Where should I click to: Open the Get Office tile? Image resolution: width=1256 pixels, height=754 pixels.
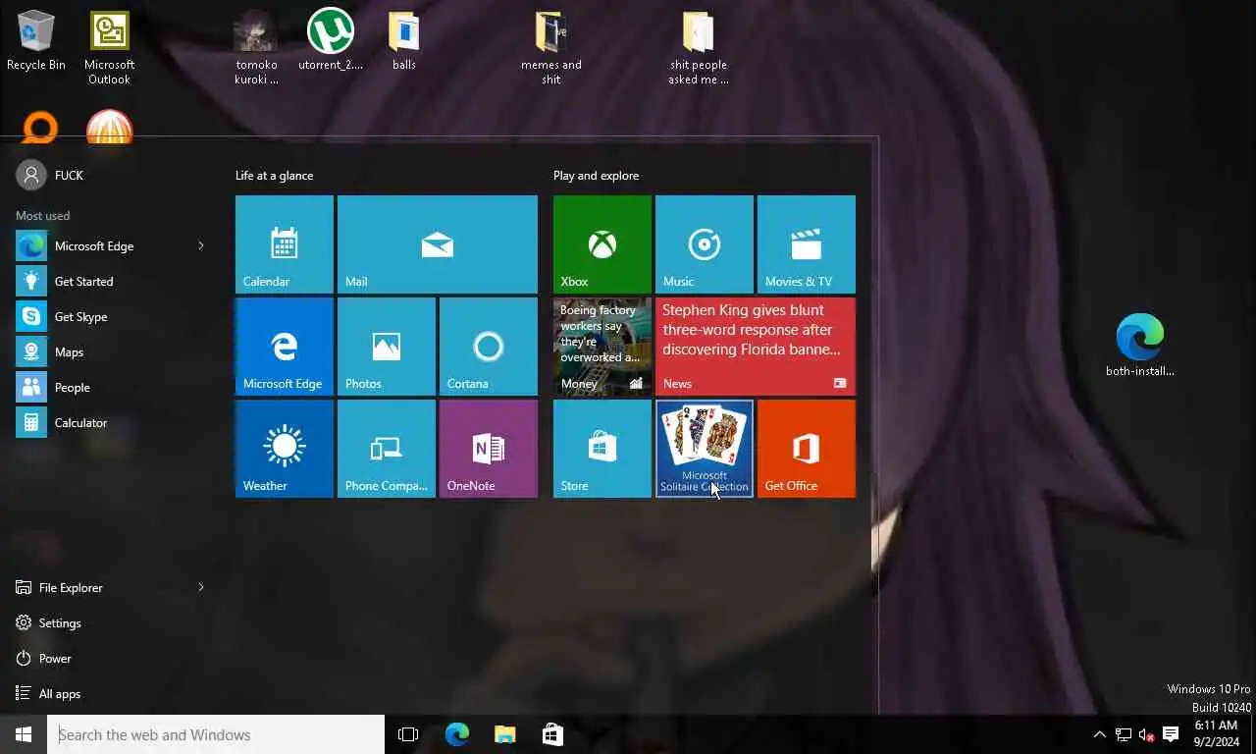807,449
